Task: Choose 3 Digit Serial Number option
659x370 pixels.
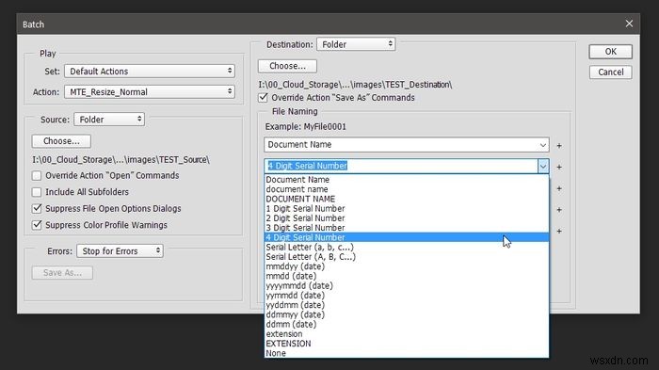Action: (407, 228)
